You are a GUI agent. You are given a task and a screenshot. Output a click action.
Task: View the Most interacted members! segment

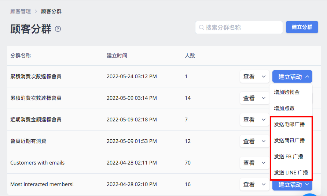click(249, 184)
